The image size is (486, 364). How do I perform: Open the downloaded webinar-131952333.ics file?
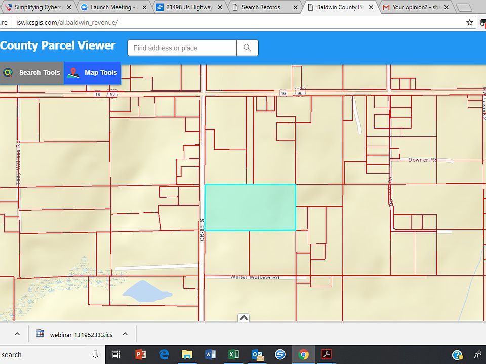pyautogui.click(x=75, y=334)
